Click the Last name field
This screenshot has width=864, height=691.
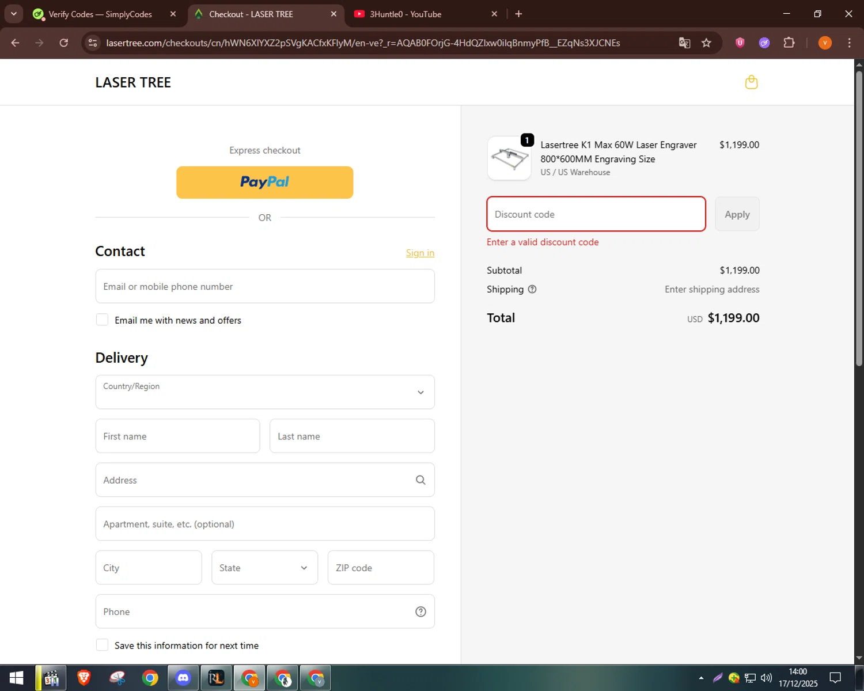[x=352, y=436]
